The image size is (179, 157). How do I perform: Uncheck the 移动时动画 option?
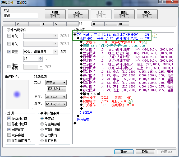9,118
